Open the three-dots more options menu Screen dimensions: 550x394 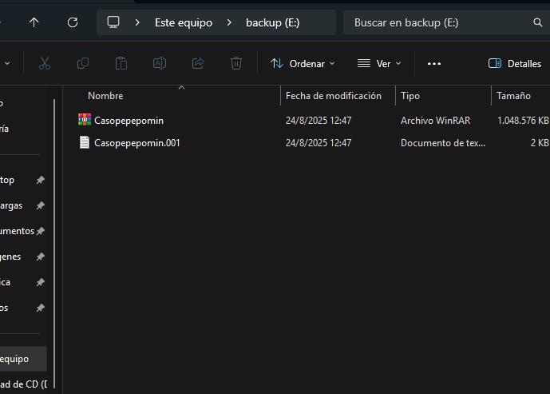point(434,63)
